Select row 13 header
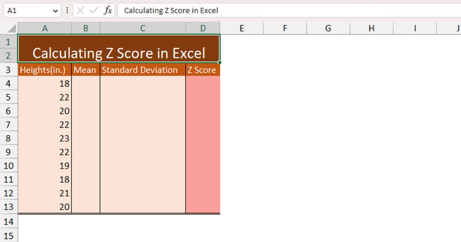This screenshot has width=461, height=242. (9, 207)
